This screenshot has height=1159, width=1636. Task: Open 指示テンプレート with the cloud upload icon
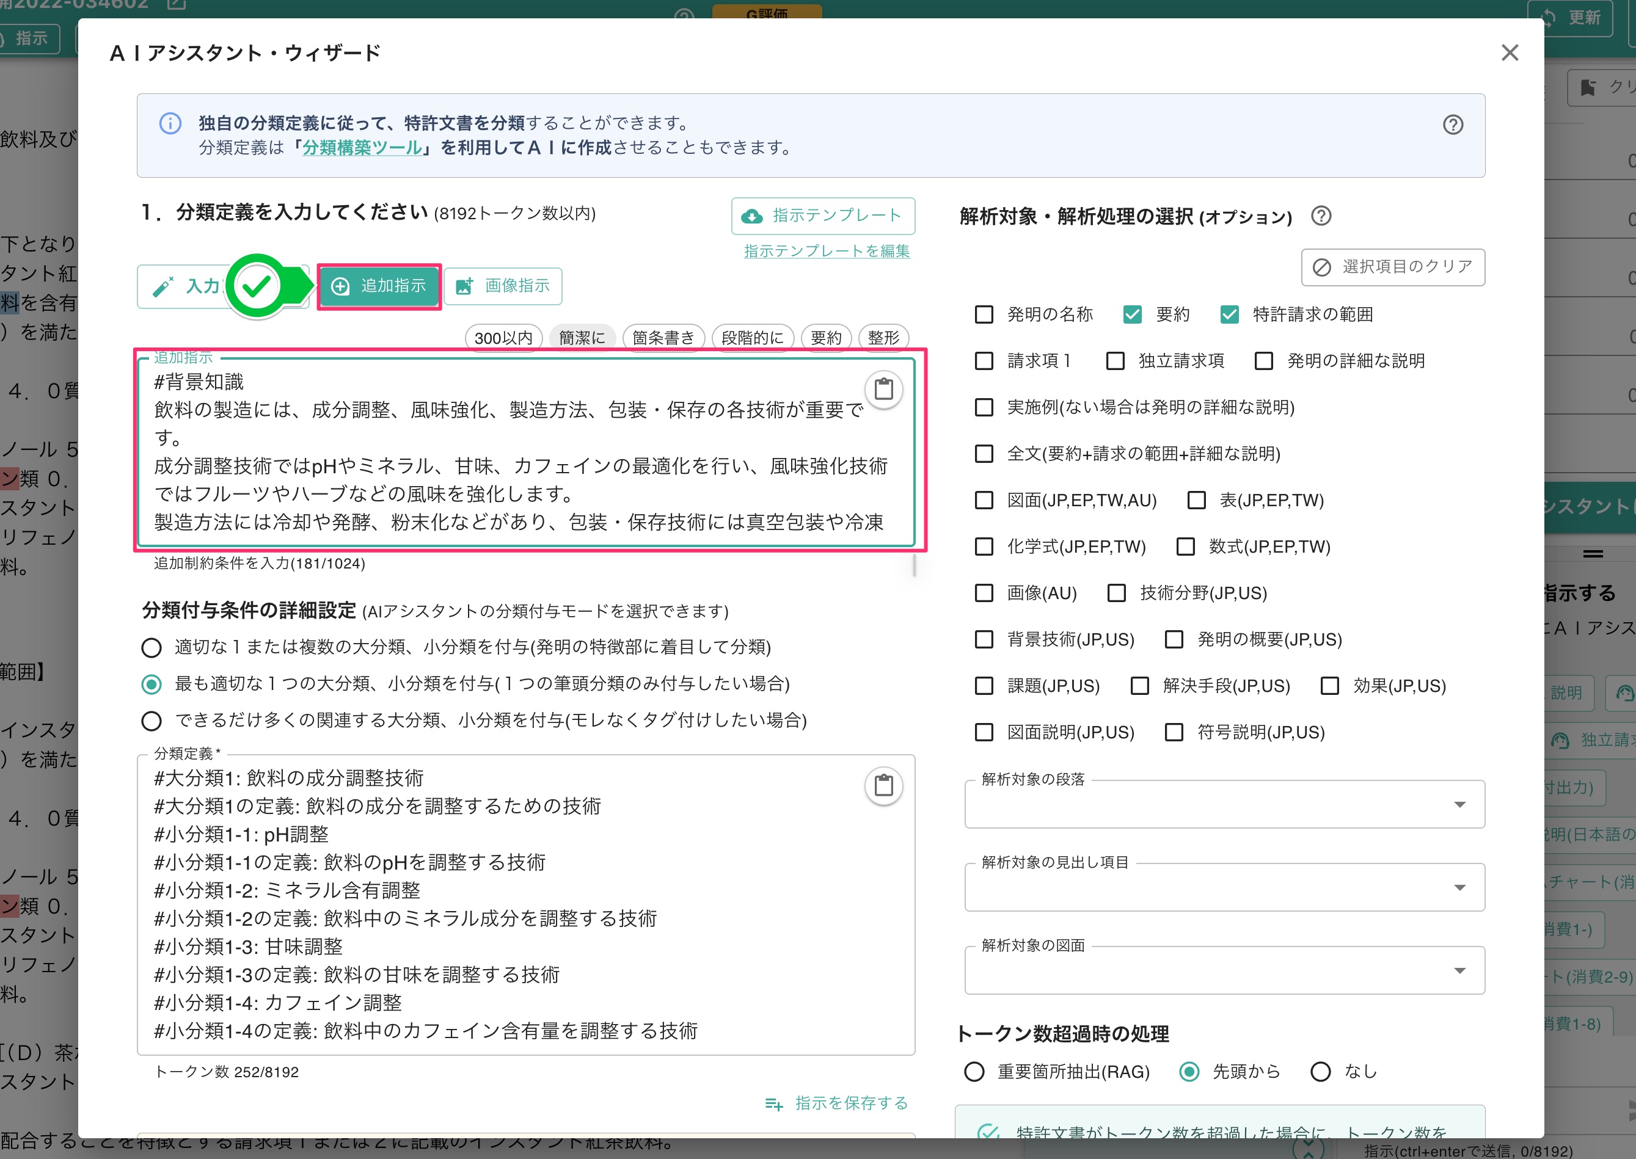click(754, 216)
